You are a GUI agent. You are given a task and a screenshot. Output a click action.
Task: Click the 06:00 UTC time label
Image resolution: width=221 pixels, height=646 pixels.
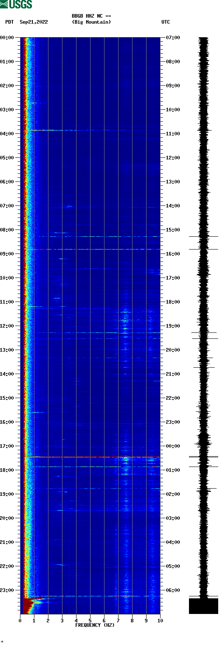click(173, 590)
